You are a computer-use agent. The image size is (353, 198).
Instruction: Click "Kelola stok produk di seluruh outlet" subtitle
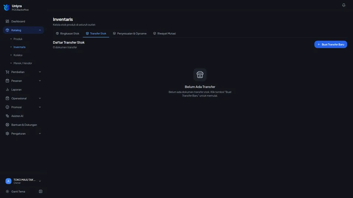(x=74, y=25)
